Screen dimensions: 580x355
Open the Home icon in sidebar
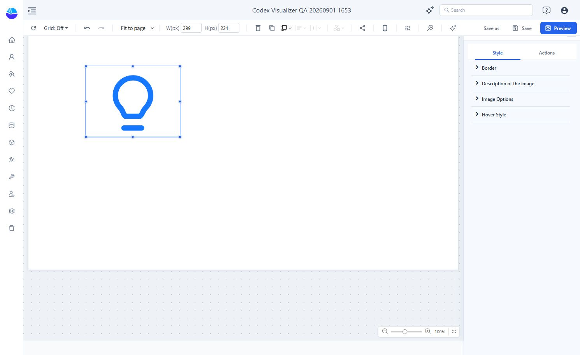click(x=12, y=40)
